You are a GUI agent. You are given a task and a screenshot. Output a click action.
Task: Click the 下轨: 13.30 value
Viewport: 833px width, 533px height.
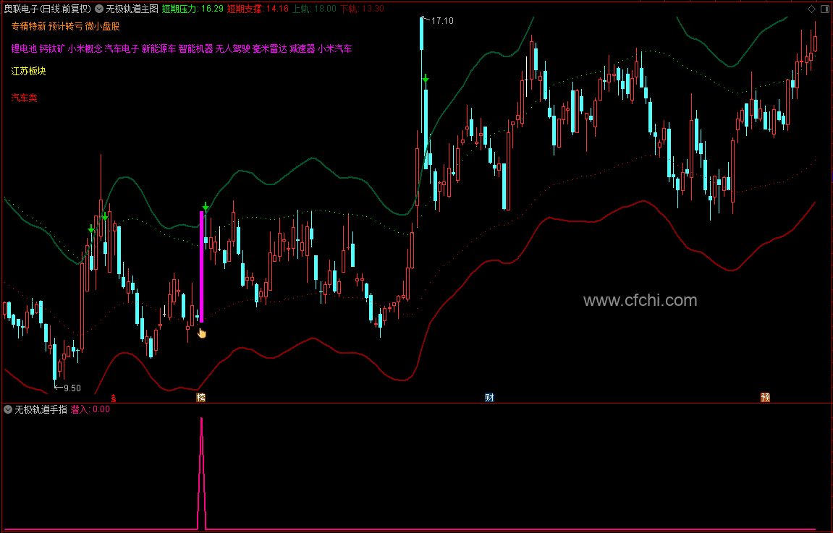click(x=362, y=9)
